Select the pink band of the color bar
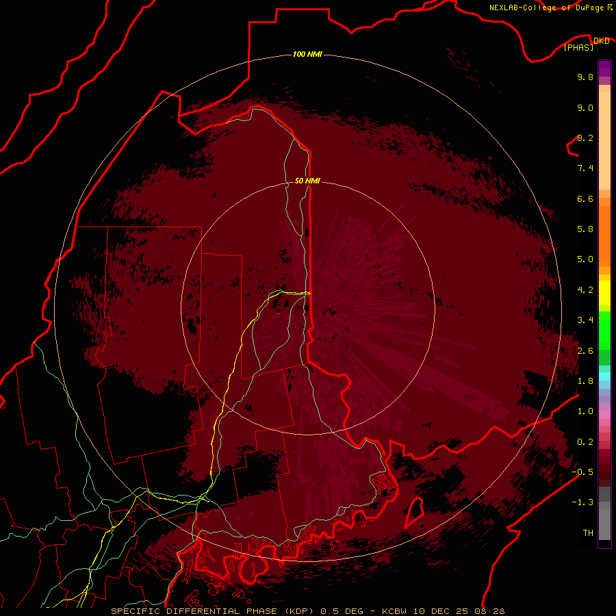 tap(604, 415)
